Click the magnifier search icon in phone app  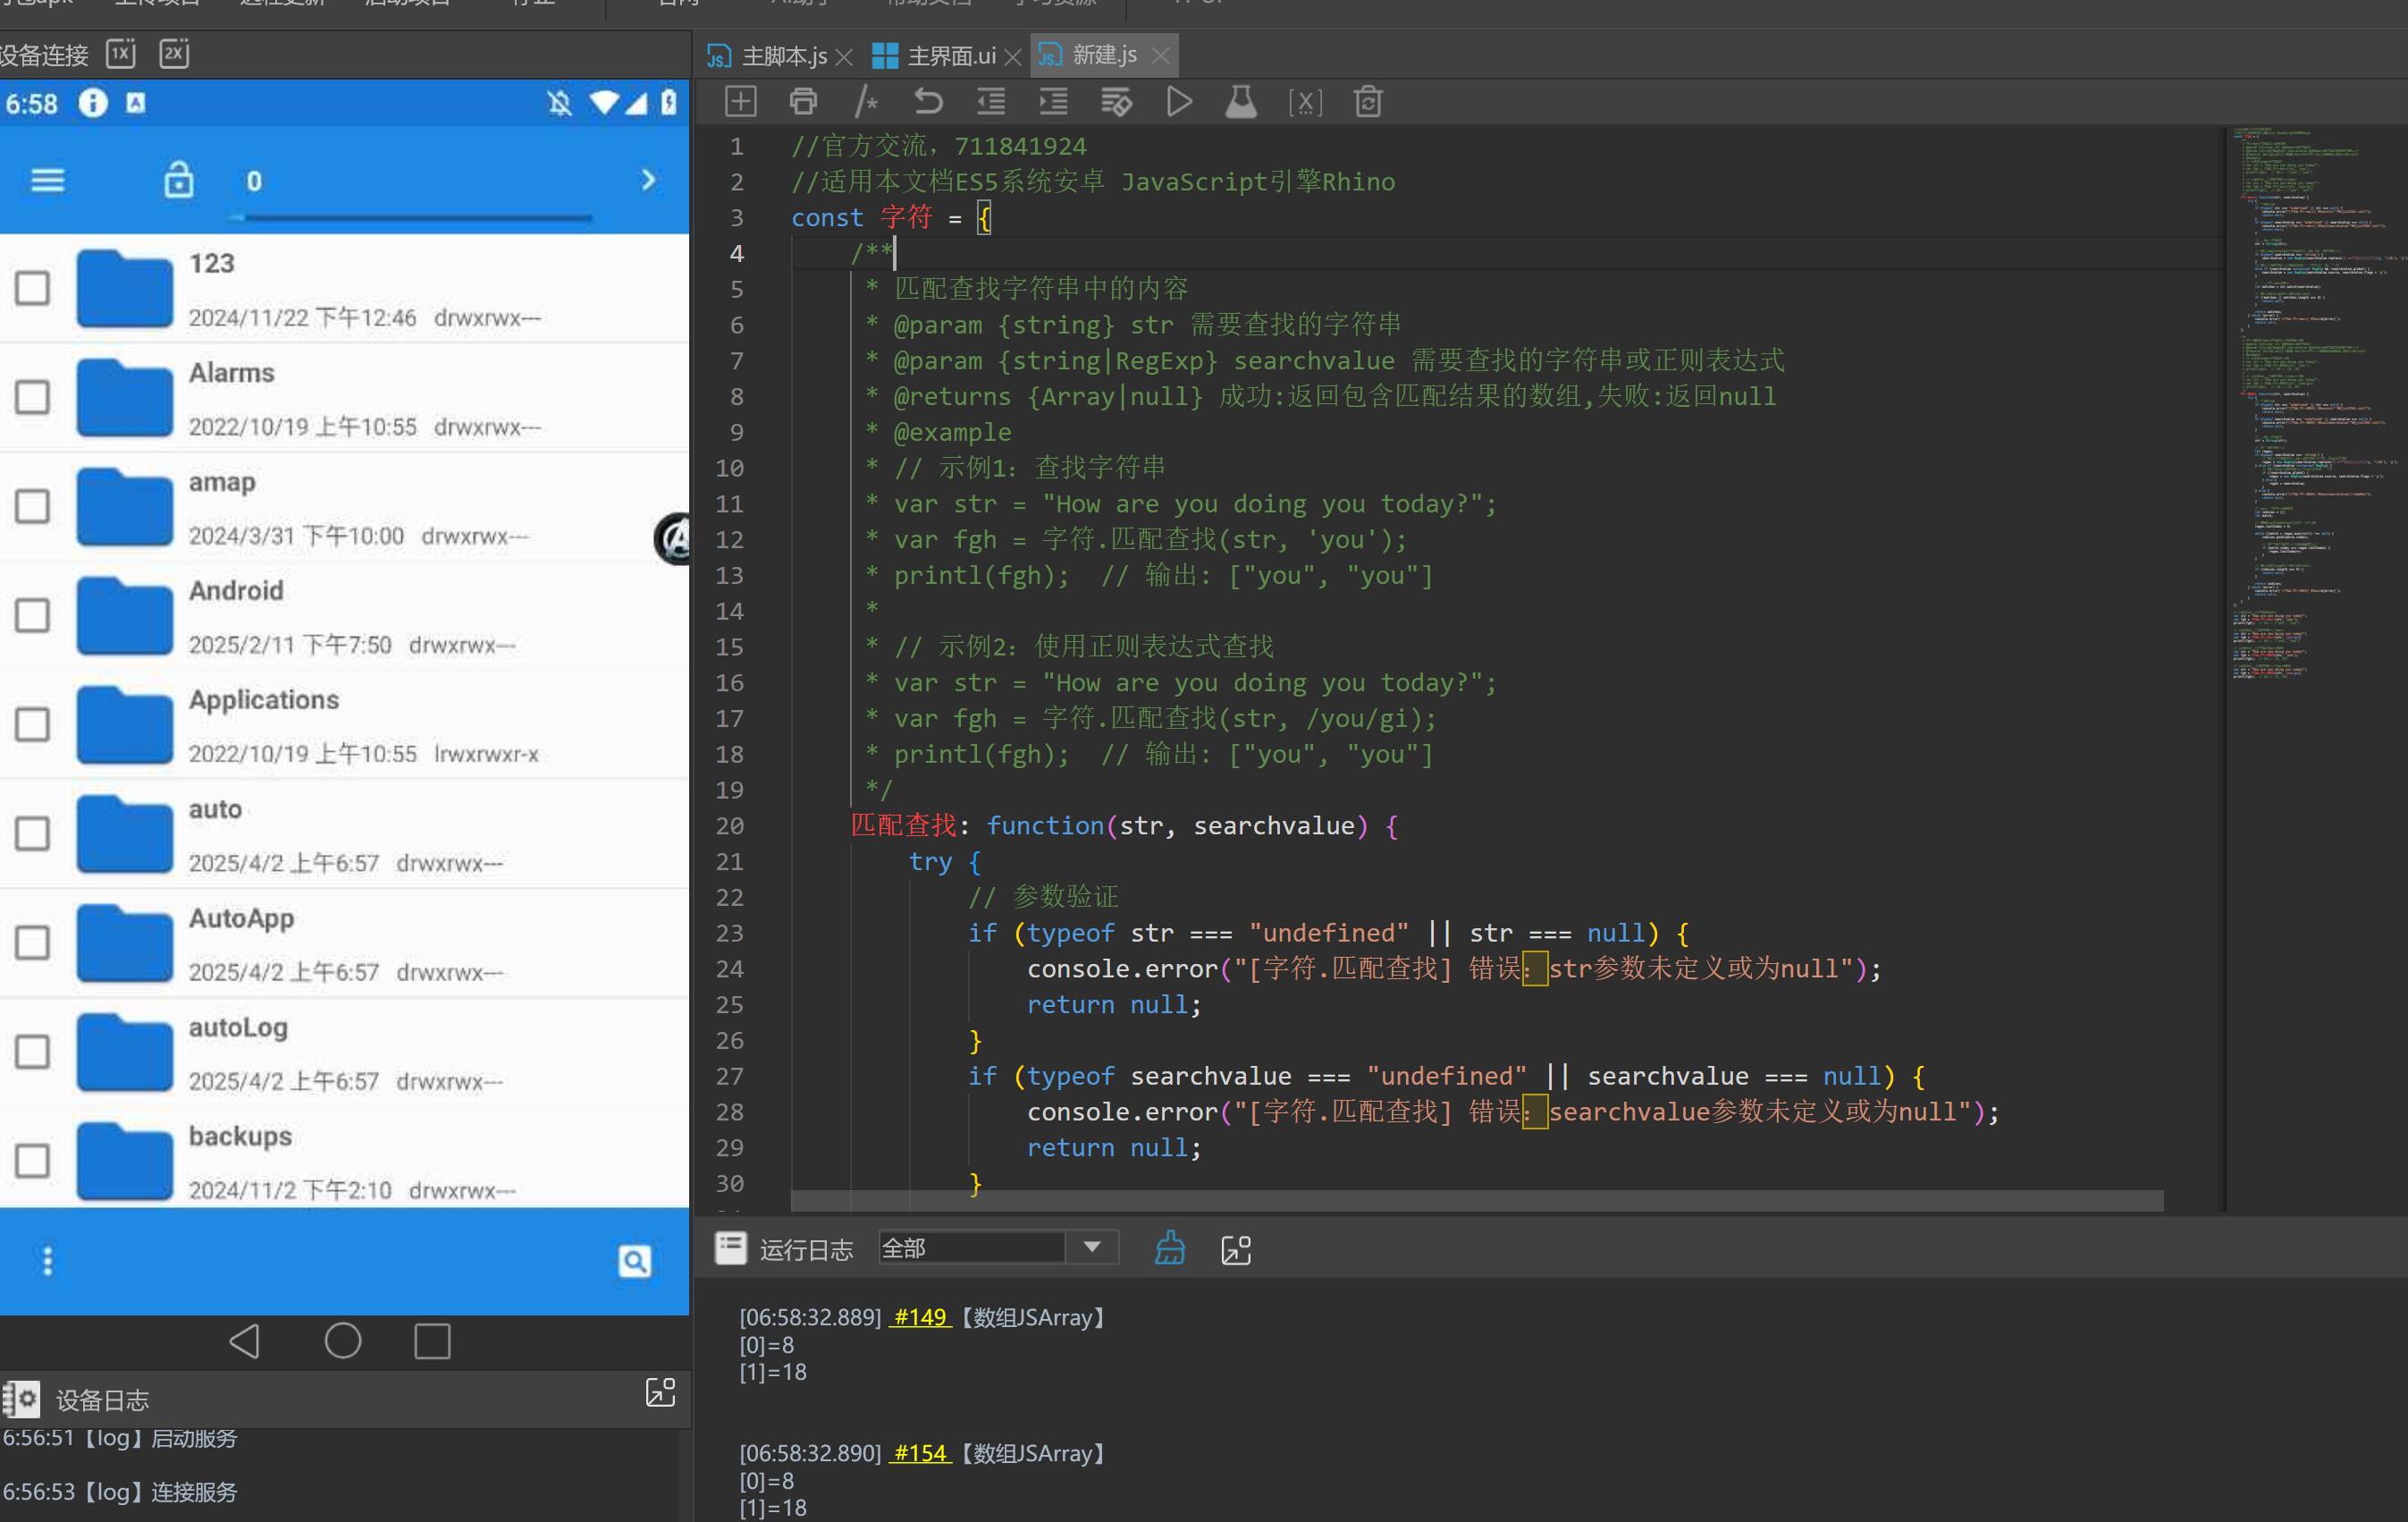634,1261
